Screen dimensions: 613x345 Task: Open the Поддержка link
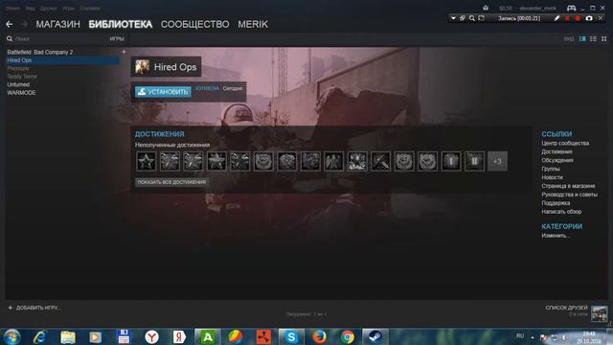556,203
